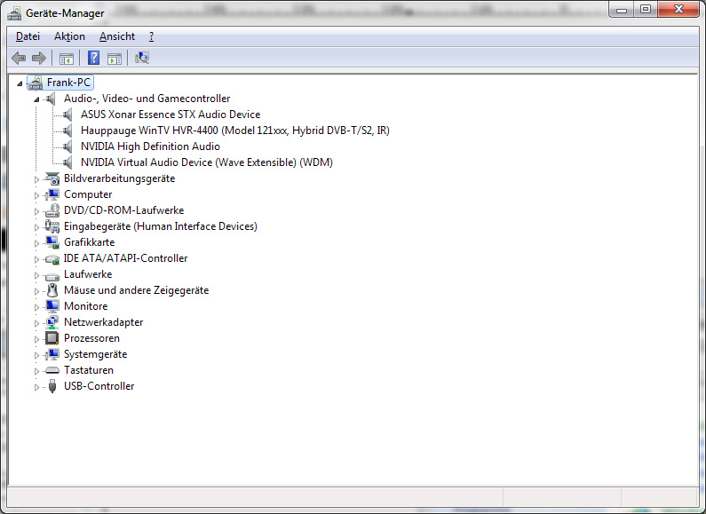Select NVIDIA Virtual Audio Device (WDM) entry
706x514 pixels.
point(207,162)
